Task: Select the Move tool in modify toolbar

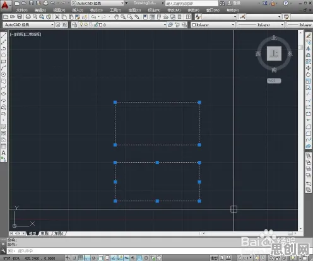Action: point(309,68)
